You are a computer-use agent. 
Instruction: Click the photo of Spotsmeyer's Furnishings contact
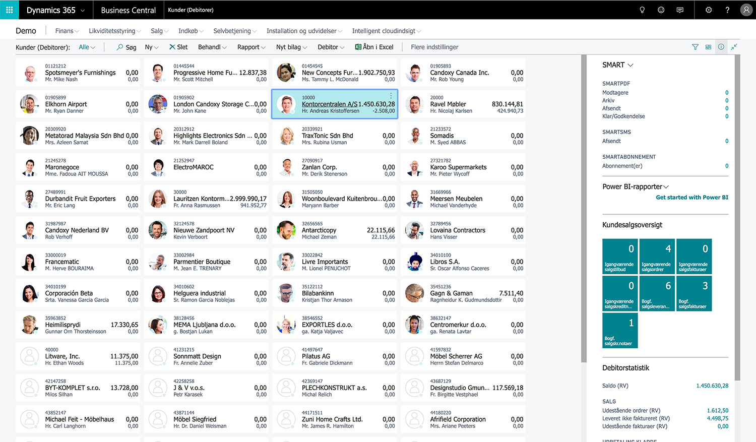click(x=29, y=73)
